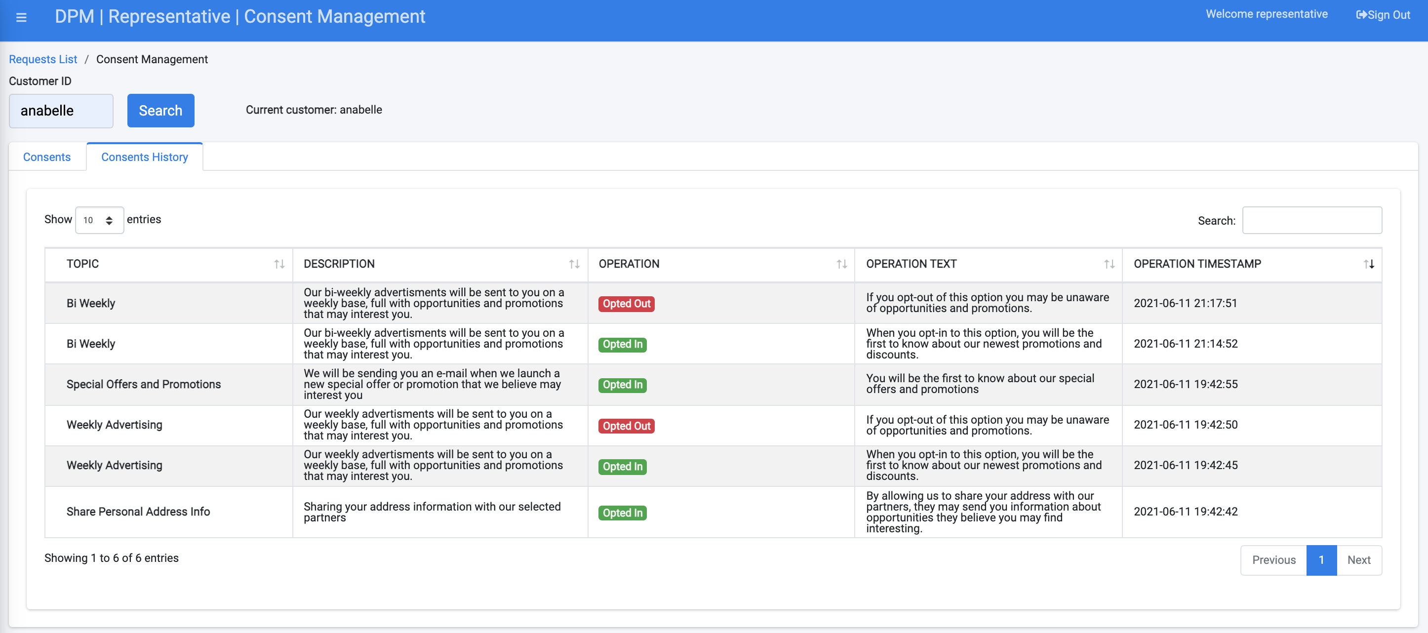Sort the OPERATION TEXT column
The image size is (1428, 633).
coord(1108,264)
